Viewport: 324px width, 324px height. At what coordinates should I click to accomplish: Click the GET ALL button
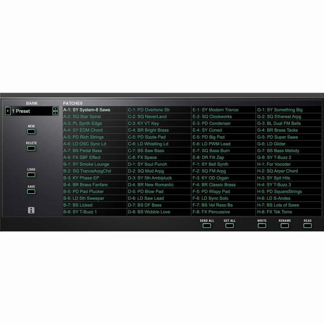click(230, 226)
